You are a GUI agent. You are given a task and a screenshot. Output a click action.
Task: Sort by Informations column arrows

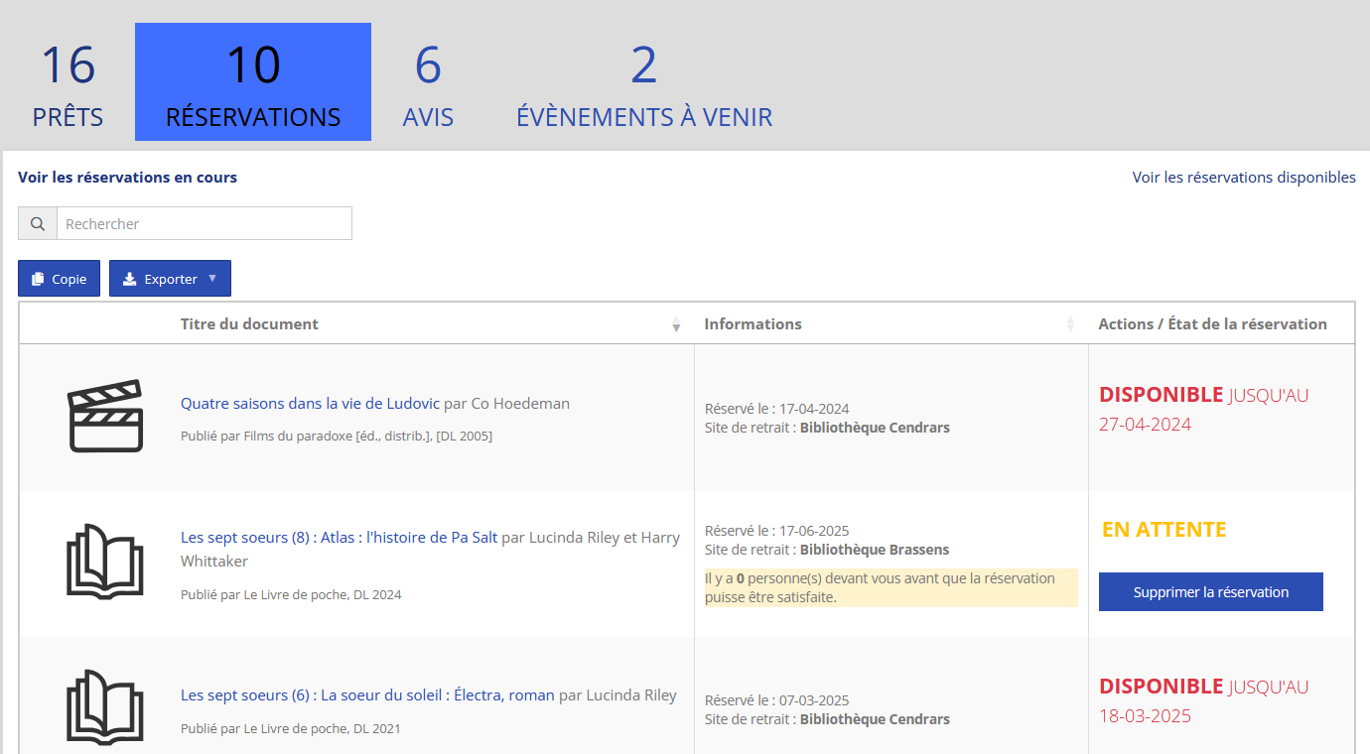pos(1070,324)
